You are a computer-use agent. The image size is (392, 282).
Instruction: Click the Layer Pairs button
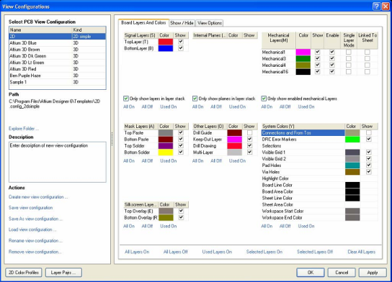point(63,273)
